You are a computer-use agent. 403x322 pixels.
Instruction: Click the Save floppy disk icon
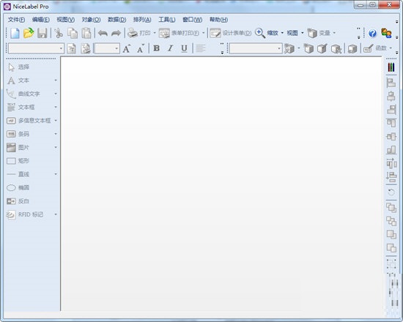click(42, 33)
